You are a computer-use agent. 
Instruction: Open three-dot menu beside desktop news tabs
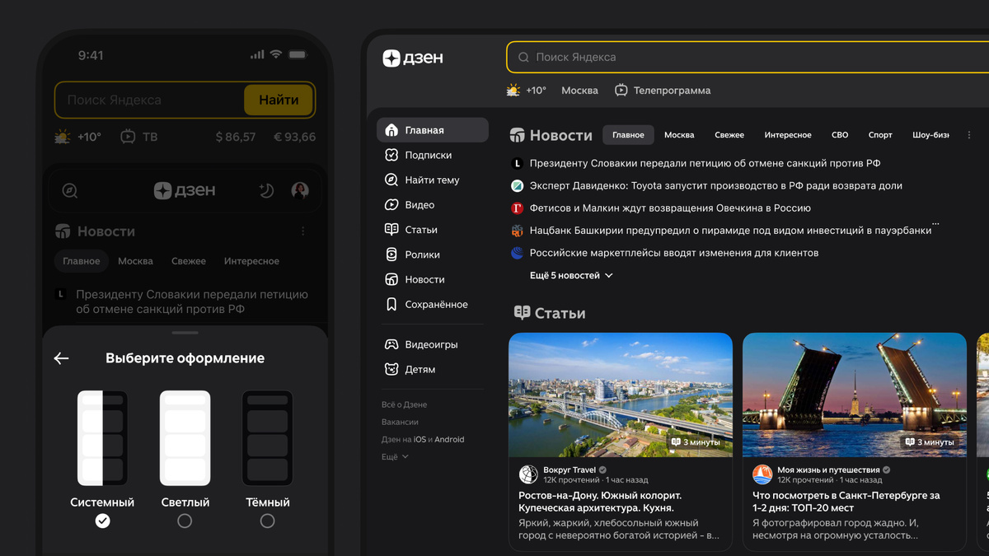tap(969, 135)
